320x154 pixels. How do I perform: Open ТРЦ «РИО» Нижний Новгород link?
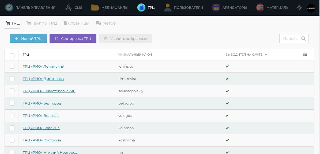(x=50, y=152)
